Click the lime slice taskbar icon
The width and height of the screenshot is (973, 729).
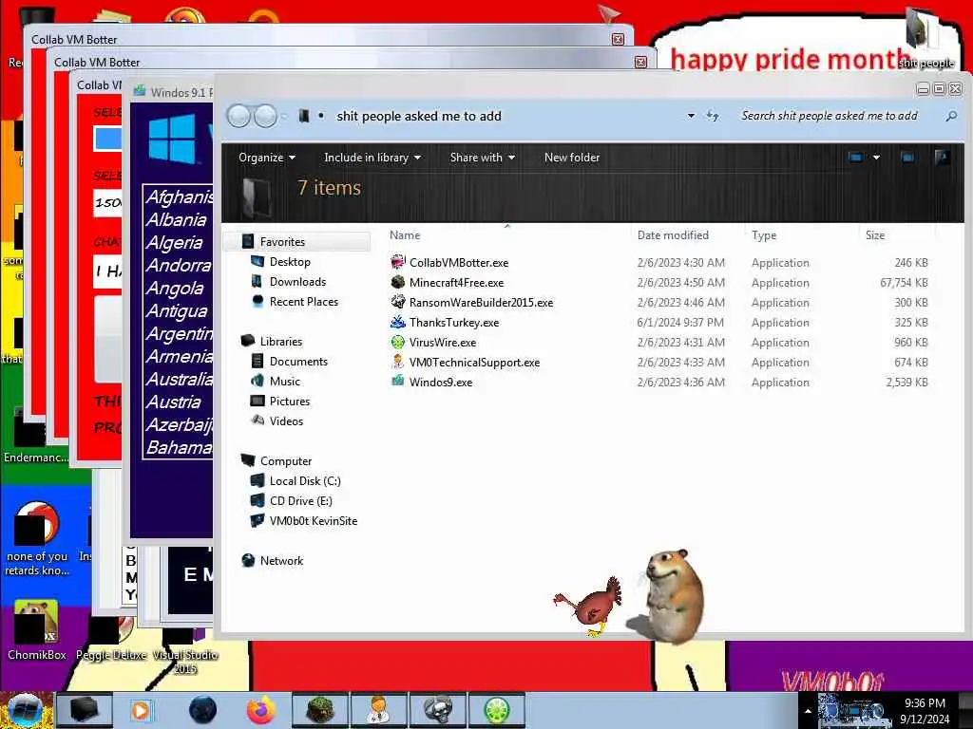[x=498, y=710]
